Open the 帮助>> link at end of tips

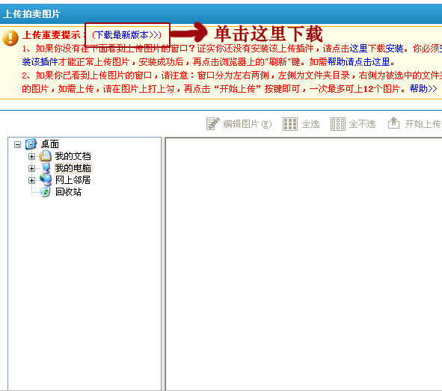click(x=423, y=89)
